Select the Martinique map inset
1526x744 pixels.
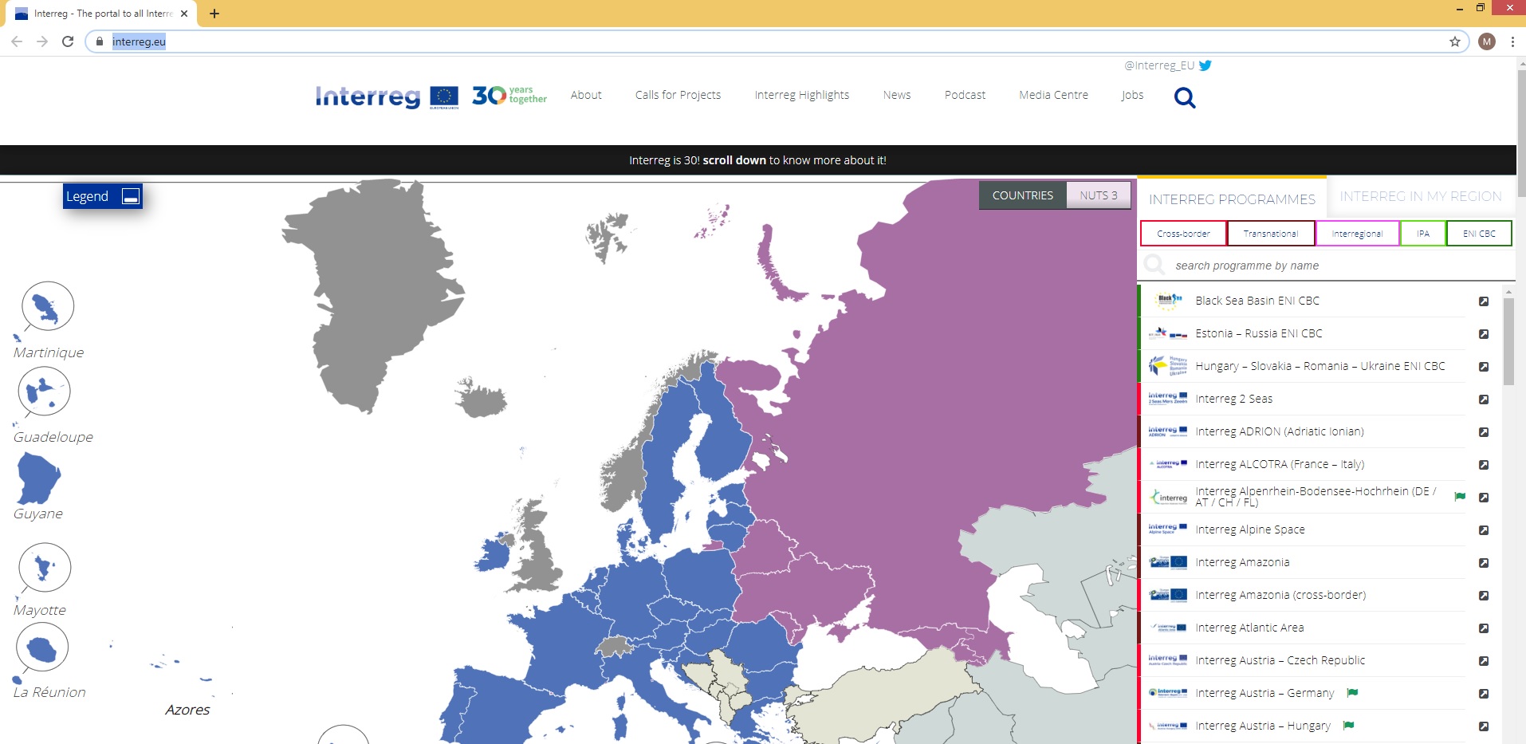point(48,306)
